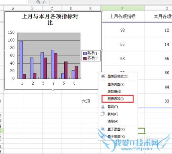Click the chart's bottom-middle resize handle
This screenshot has width=172, height=154.
click(53, 90)
